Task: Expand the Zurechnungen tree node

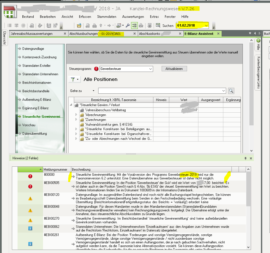Action: [x=76, y=119]
